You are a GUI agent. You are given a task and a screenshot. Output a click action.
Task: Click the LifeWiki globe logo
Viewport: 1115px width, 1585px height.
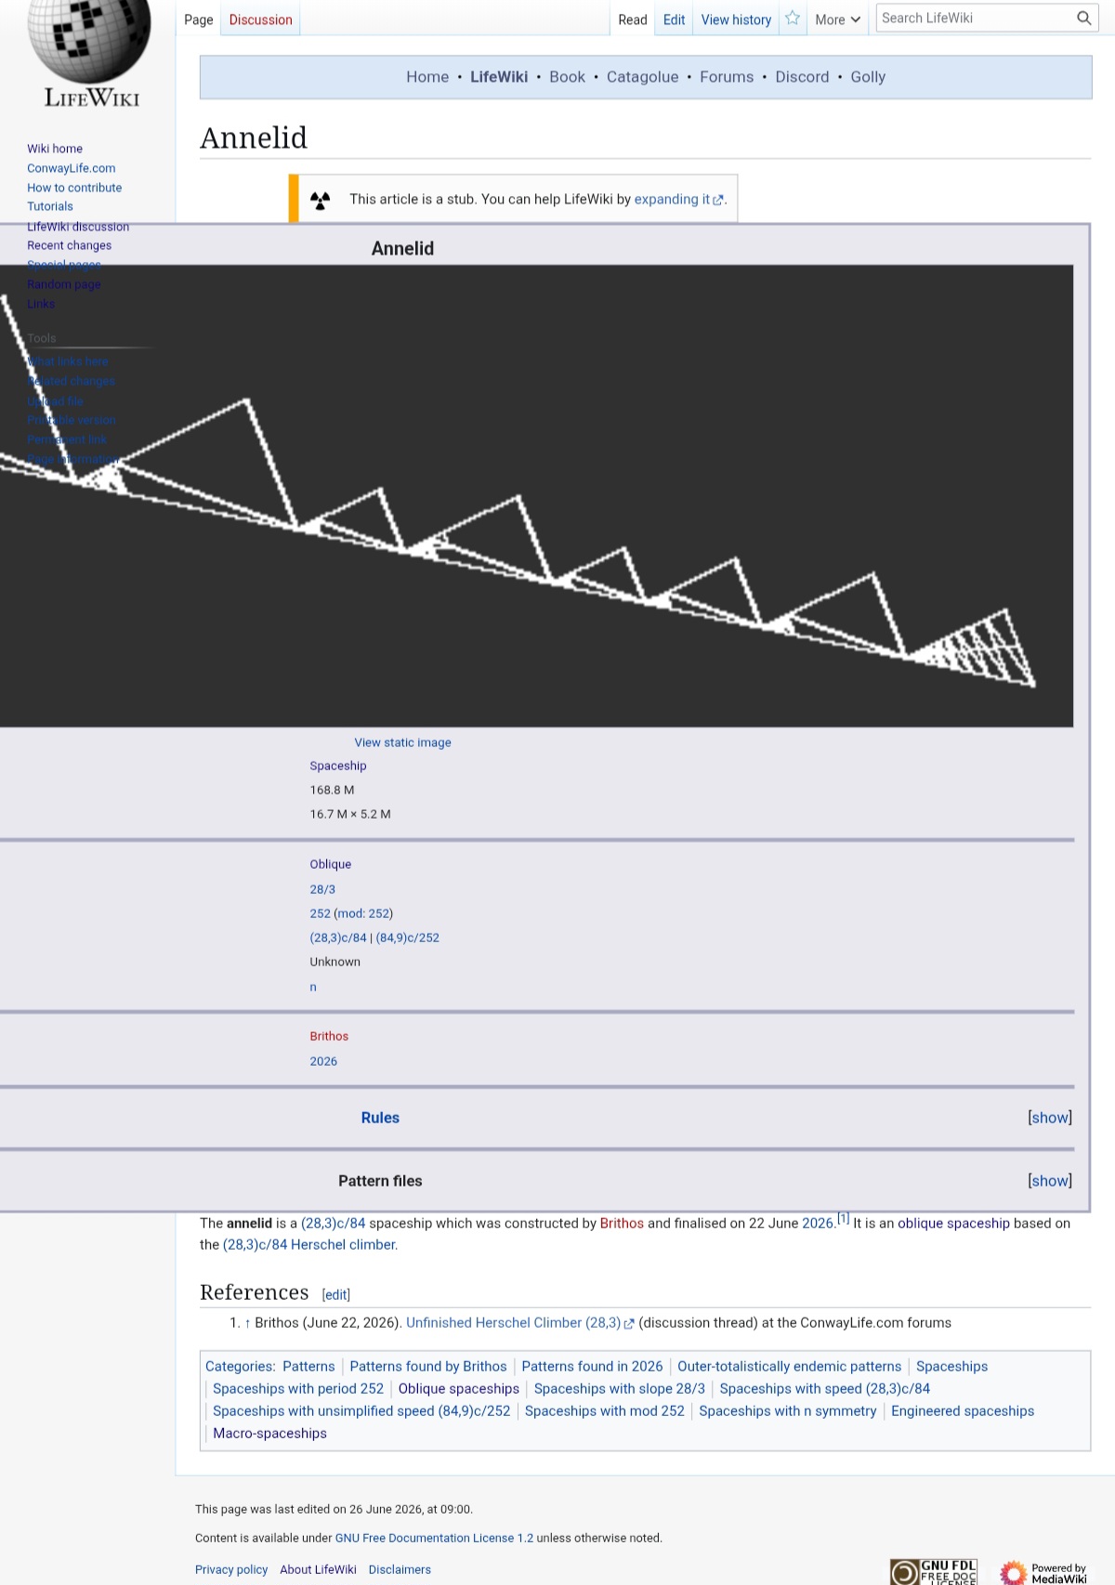[89, 54]
